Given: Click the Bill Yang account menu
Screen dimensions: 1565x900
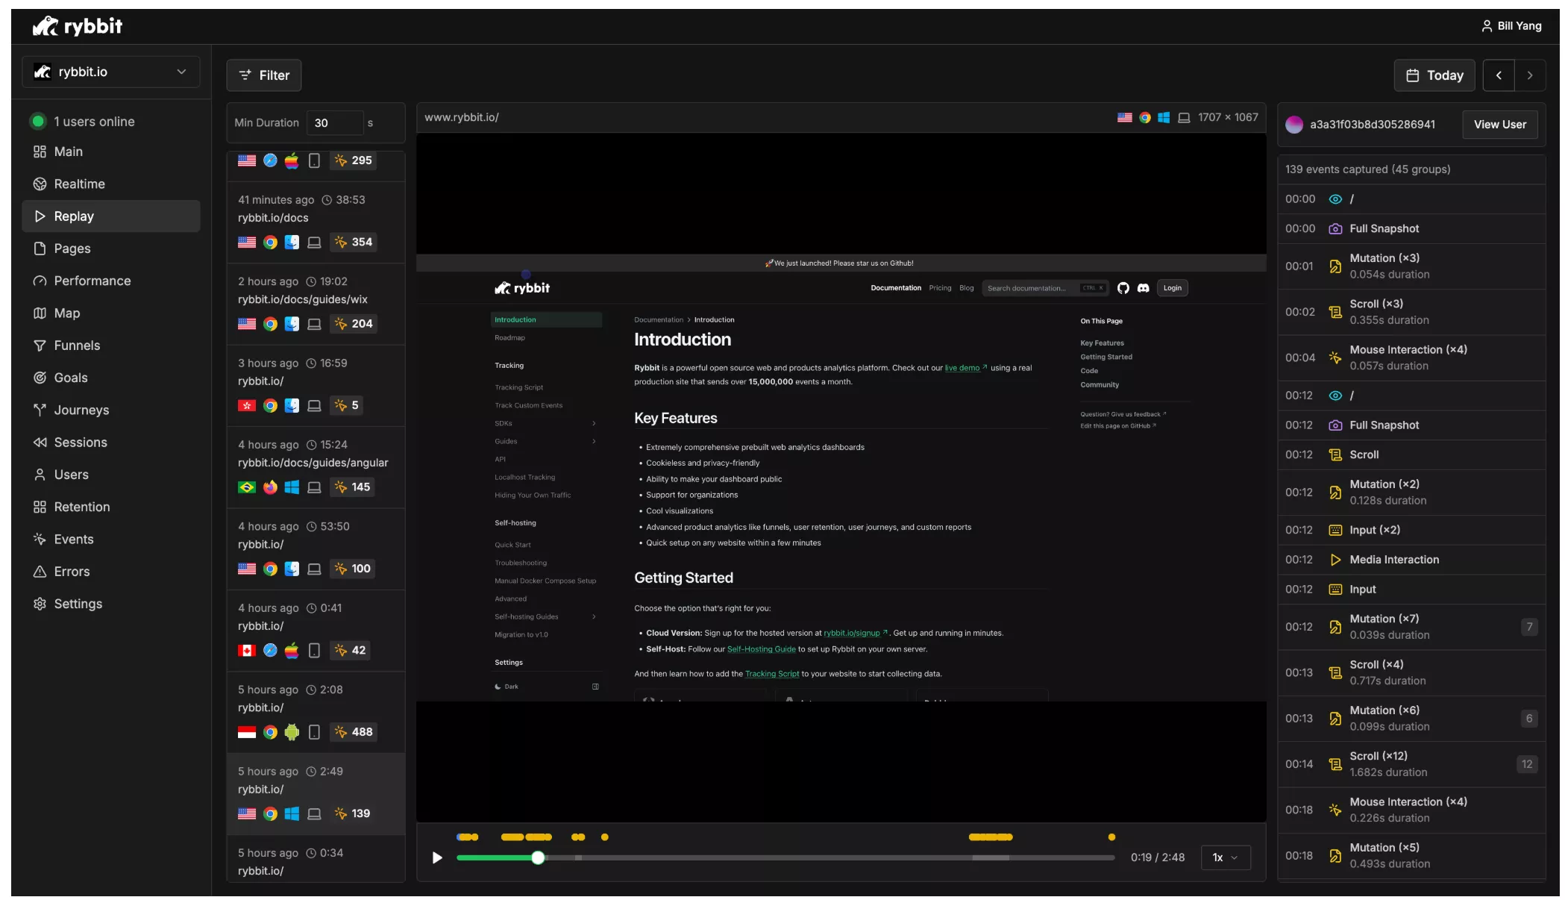Looking at the screenshot, I should coord(1511,26).
